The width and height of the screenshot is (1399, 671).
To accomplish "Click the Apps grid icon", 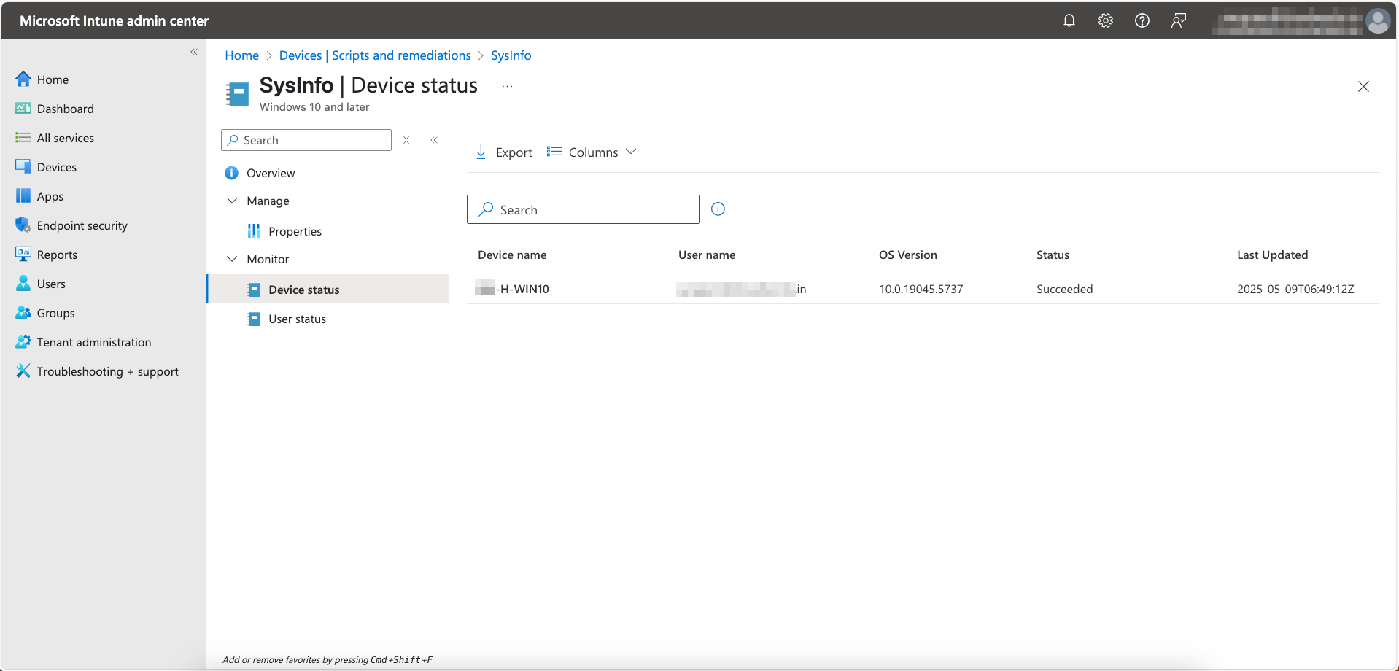I will click(23, 195).
